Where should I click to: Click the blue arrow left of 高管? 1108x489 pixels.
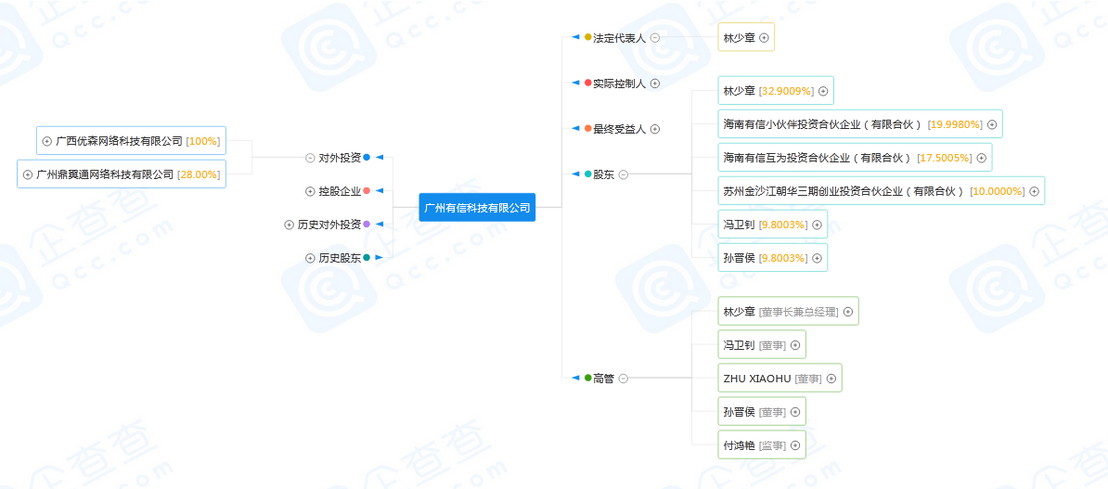click(576, 378)
